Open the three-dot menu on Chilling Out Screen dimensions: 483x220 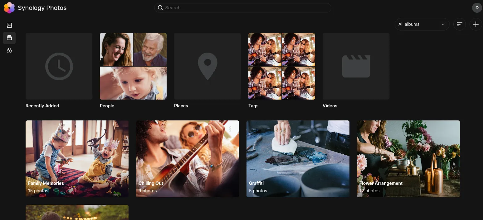click(x=230, y=129)
